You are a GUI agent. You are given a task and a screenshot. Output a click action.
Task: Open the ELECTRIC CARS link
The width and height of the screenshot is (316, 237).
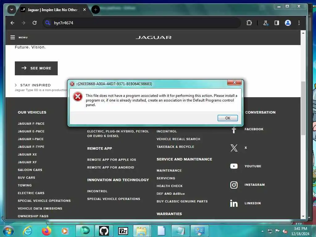31,193
